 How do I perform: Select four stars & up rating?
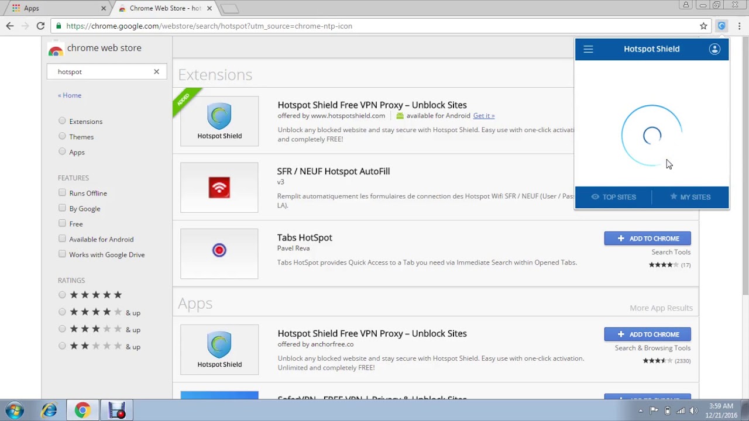click(x=62, y=312)
